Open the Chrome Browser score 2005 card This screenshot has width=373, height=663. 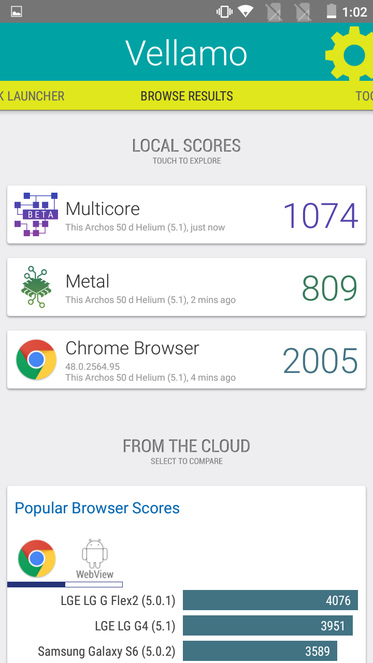click(187, 359)
